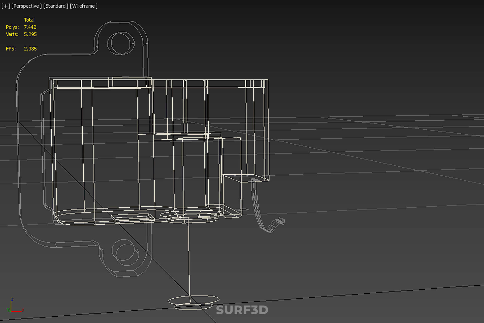Click the Verts count statistic value
Screen dimensions: 484x323
pyautogui.click(x=30, y=34)
